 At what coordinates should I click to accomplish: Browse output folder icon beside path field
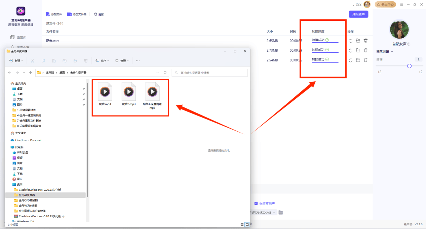[x=281, y=212]
